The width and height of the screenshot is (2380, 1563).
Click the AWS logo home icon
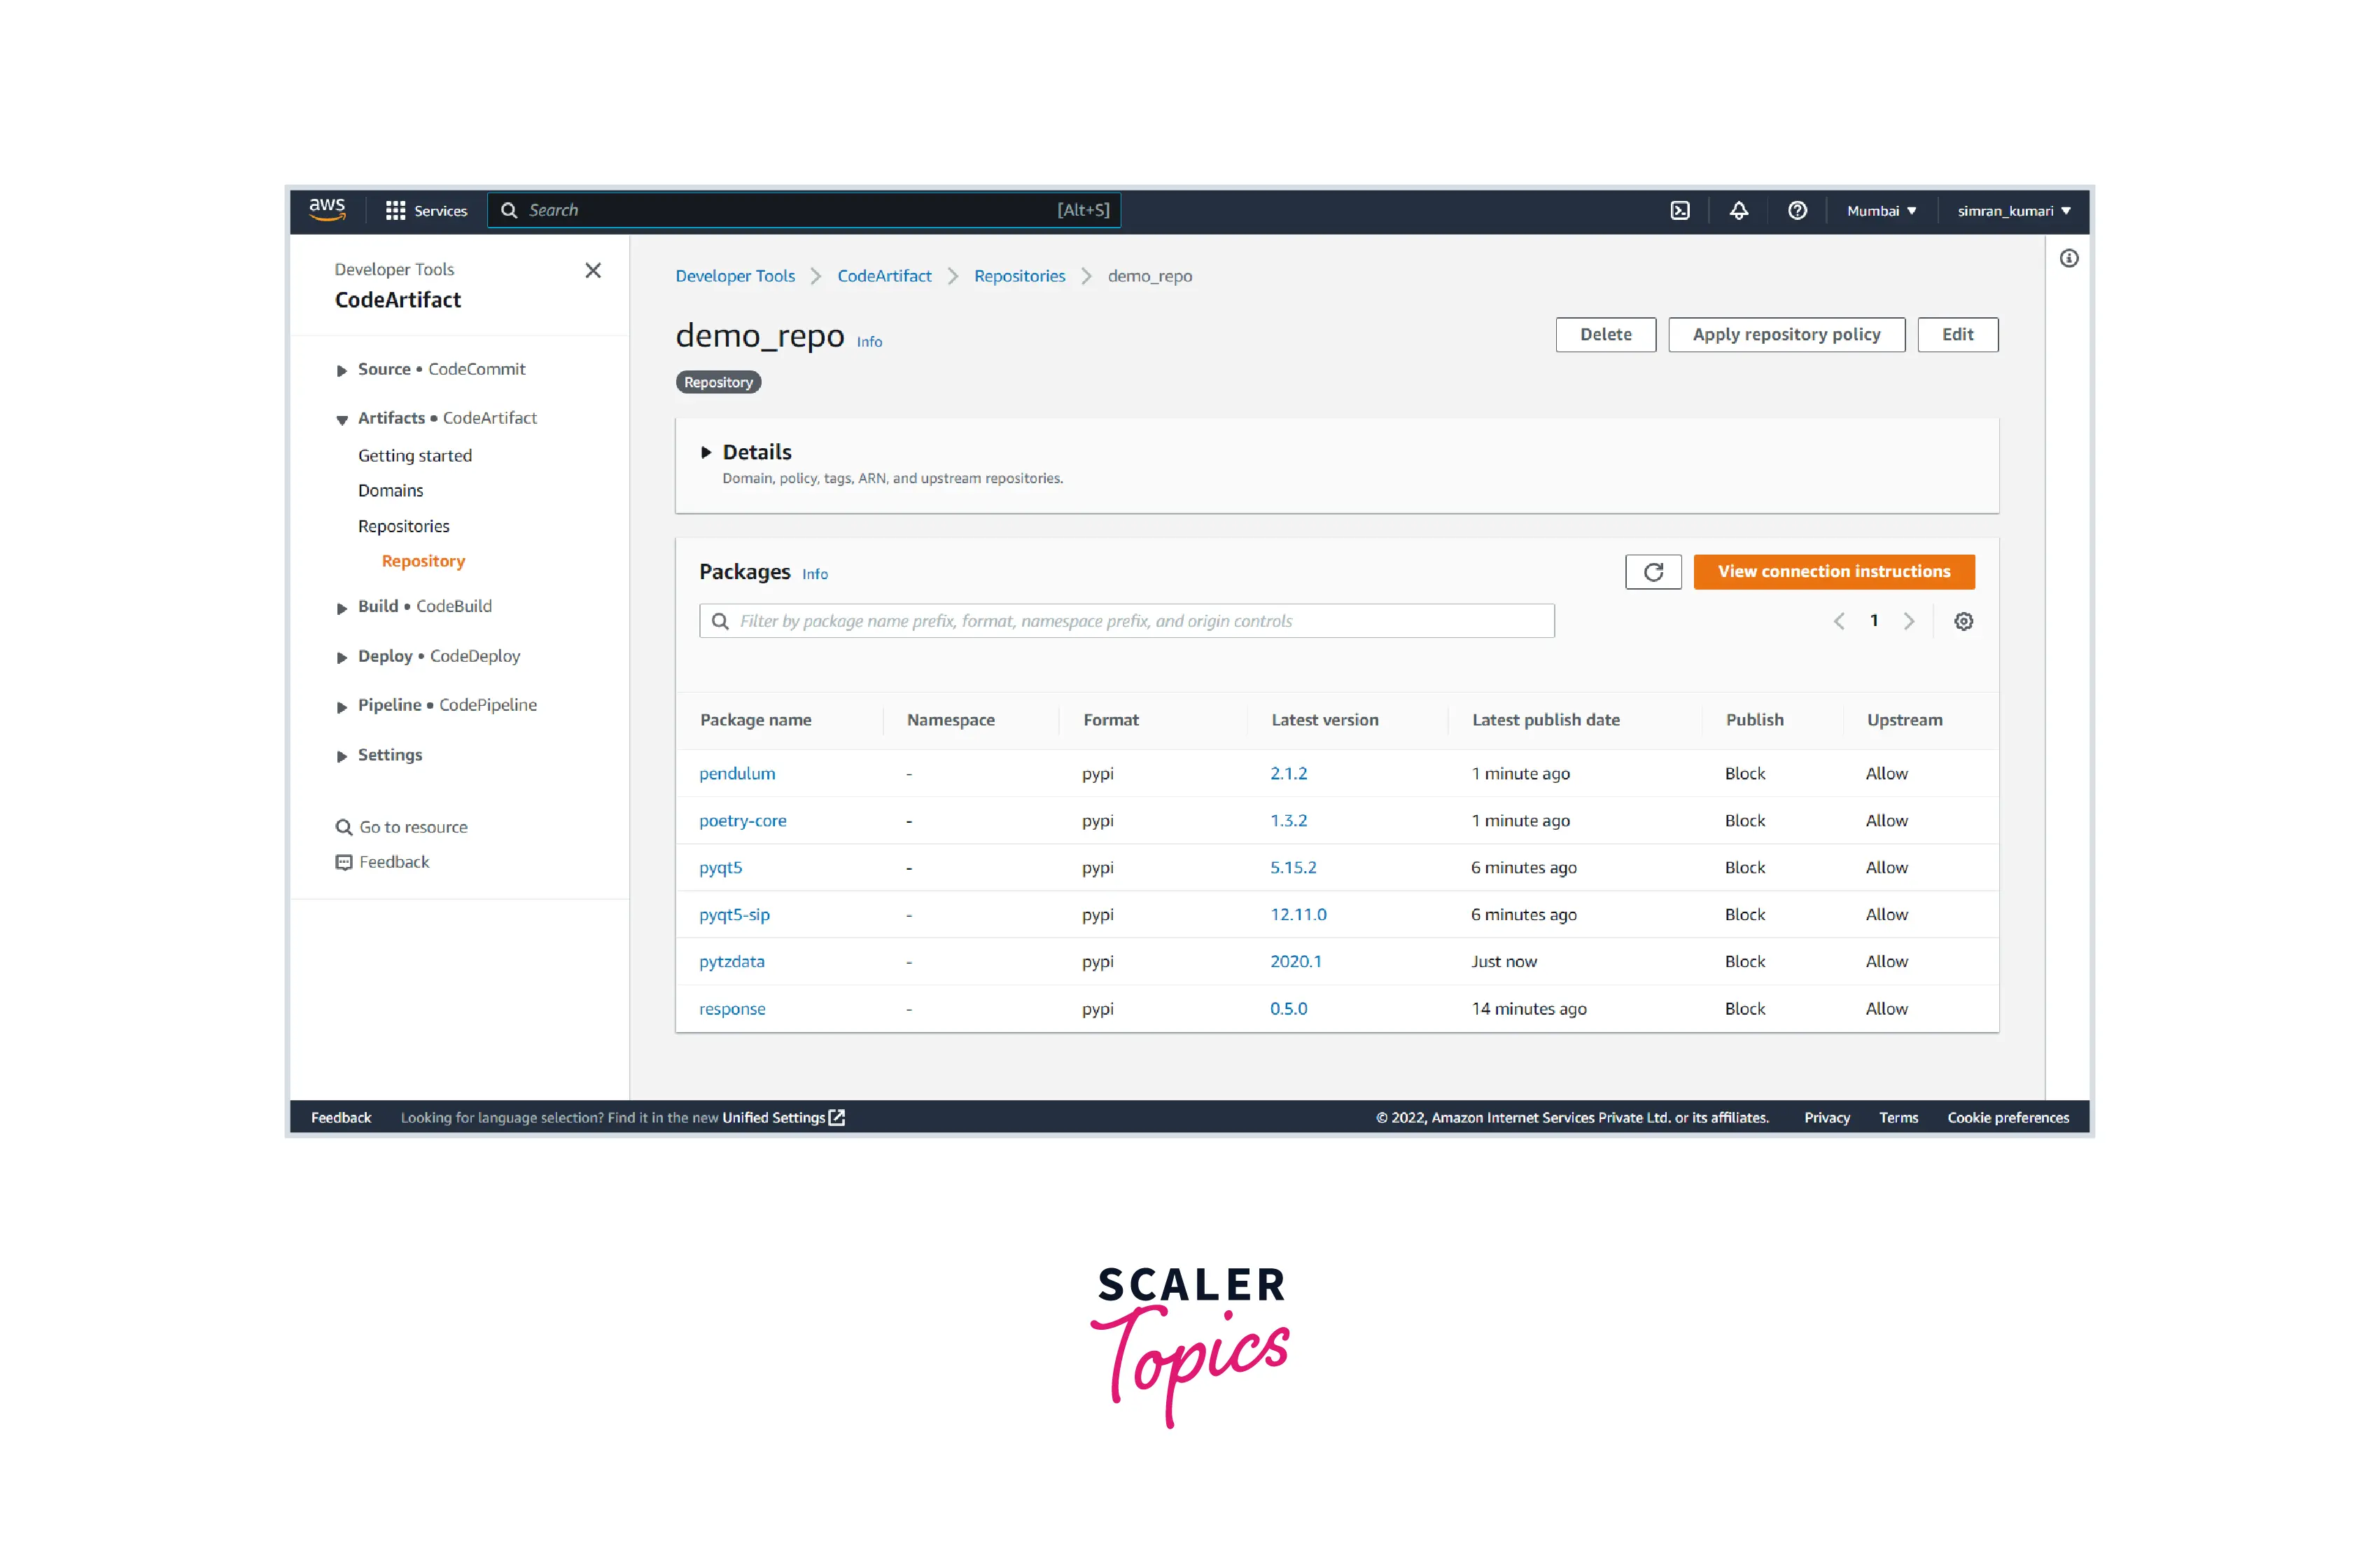pos(327,209)
